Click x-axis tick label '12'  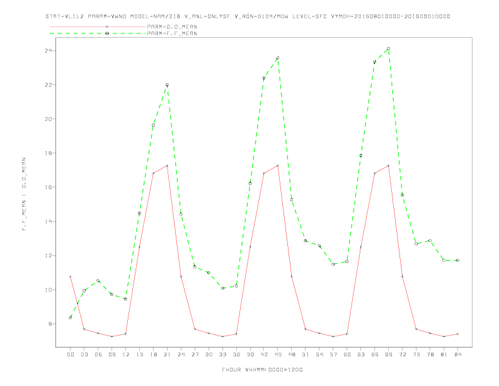pyautogui.click(x=126, y=354)
